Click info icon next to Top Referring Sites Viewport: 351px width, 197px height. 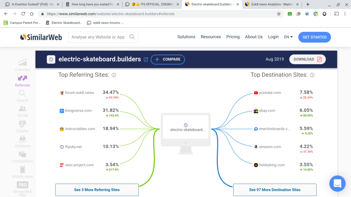tap(114, 75)
